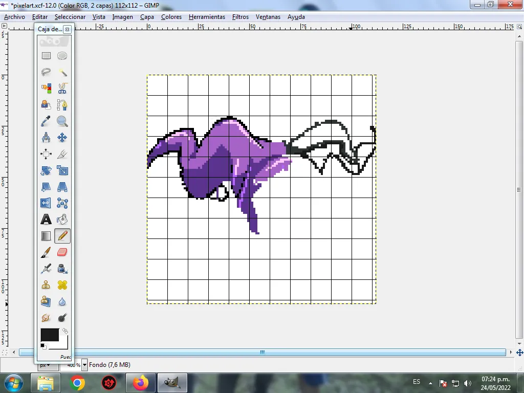This screenshot has height=393, width=524.
Task: Open the Seleccionar menu
Action: click(70, 17)
